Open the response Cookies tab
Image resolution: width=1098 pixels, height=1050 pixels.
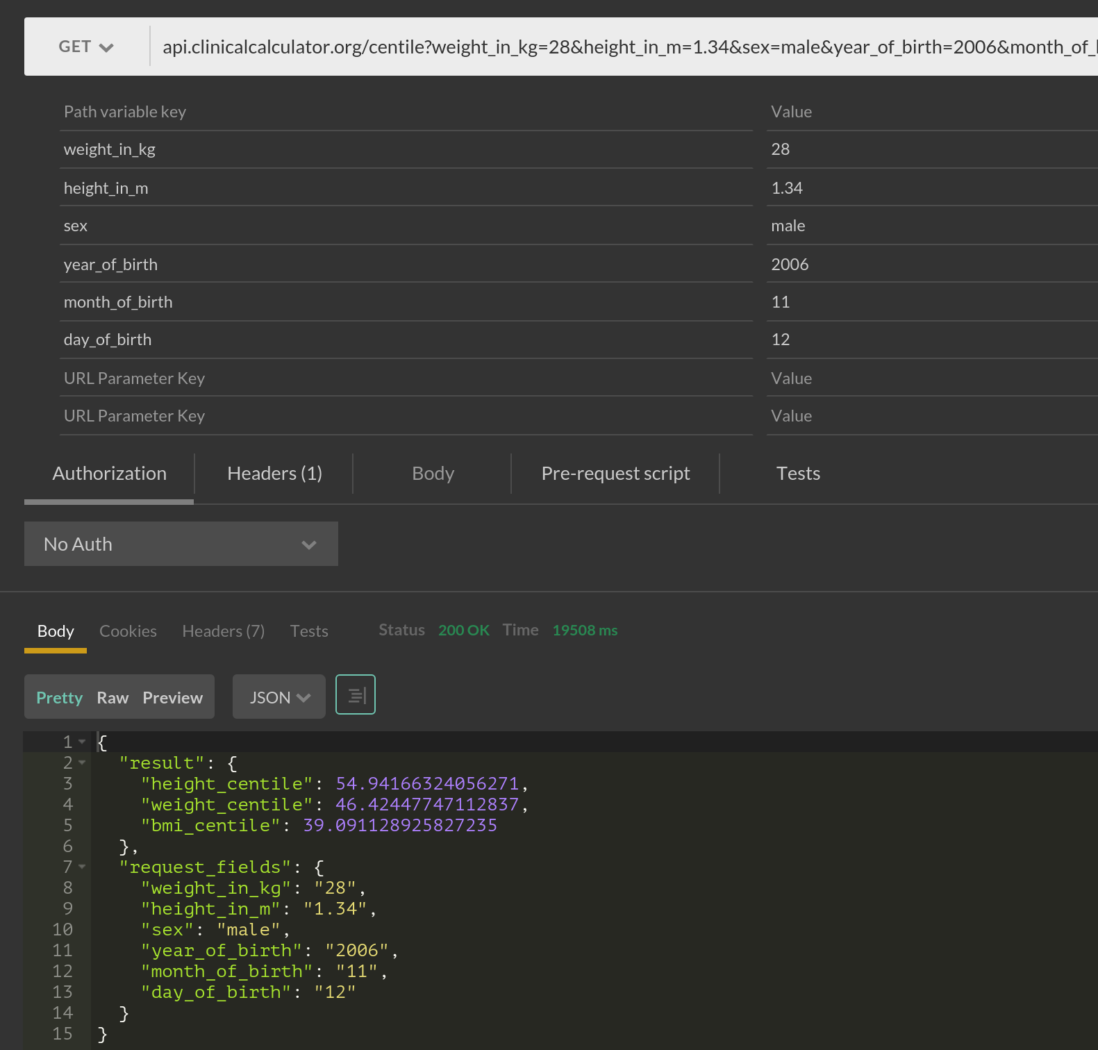pos(128,631)
